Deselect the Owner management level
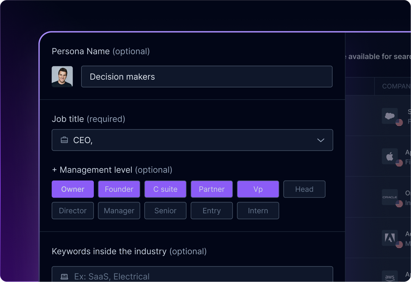Image resolution: width=411 pixels, height=282 pixels. click(73, 189)
